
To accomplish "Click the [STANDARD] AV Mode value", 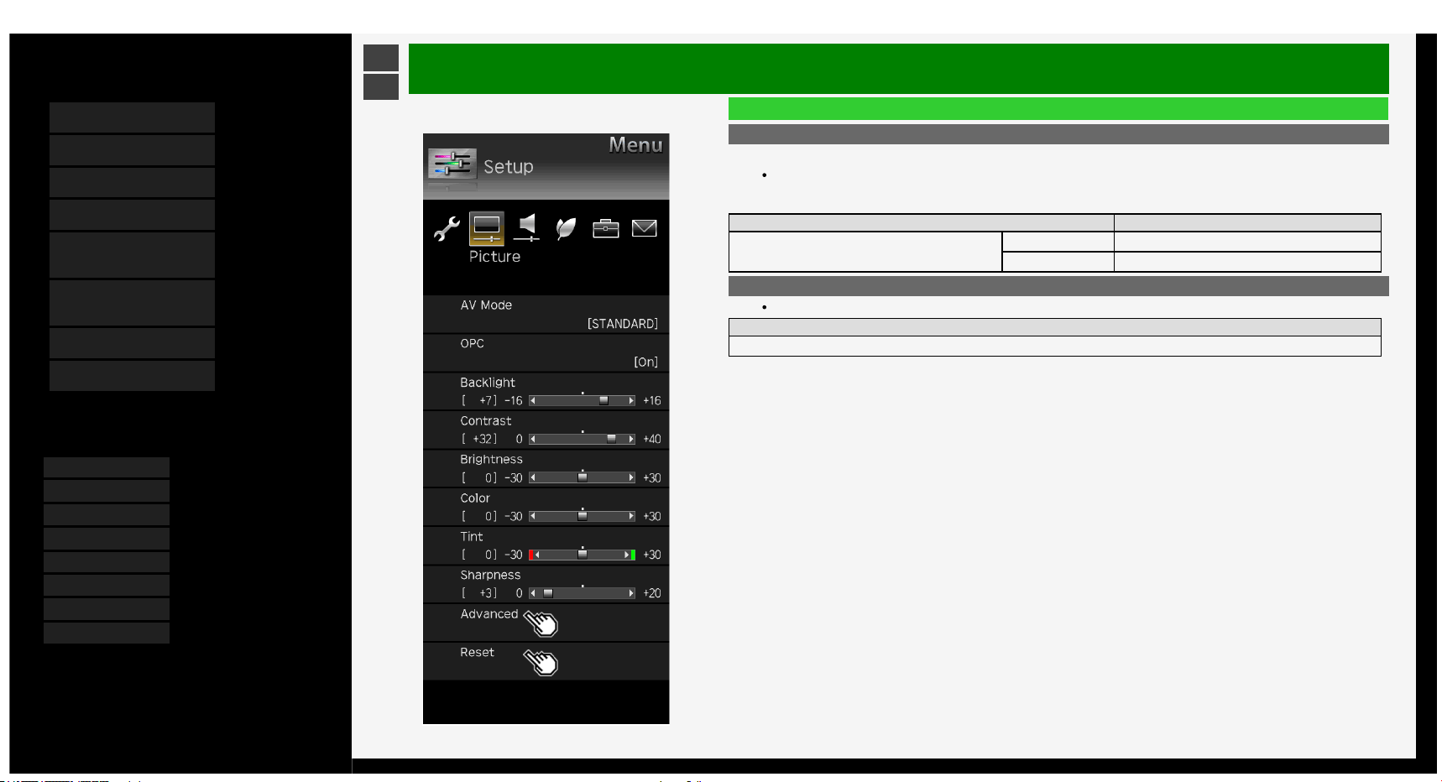I will pyautogui.click(x=623, y=324).
